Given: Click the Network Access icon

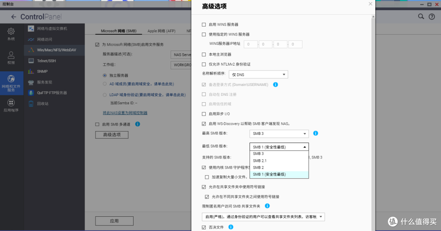Looking at the screenshot, I should click(x=31, y=39).
